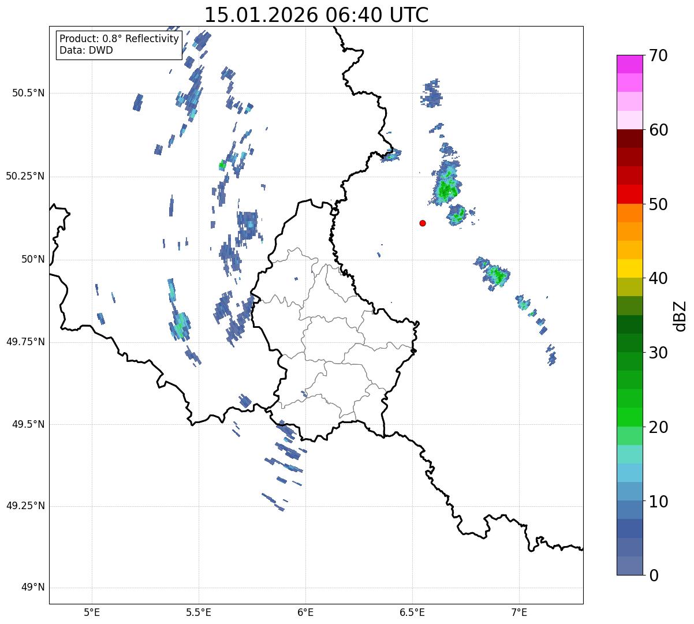
Task: Click the yellow colorbar segment at 40
Action: [630, 268]
